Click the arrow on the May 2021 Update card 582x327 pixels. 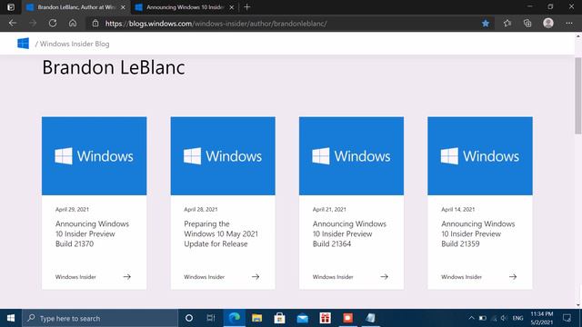pos(256,276)
